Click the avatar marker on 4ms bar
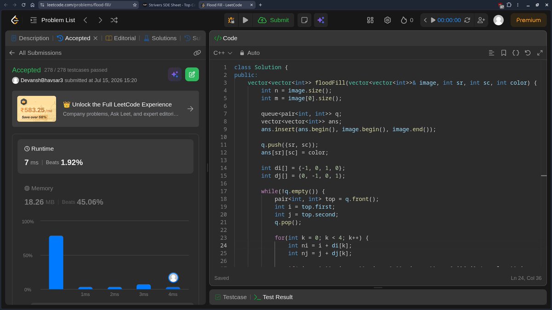 pyautogui.click(x=173, y=277)
